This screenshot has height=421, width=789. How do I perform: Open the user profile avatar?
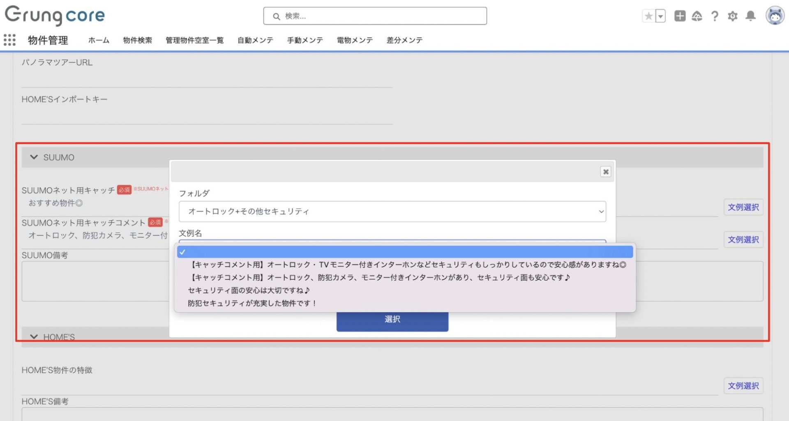775,16
